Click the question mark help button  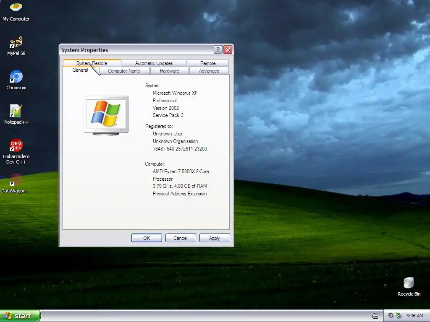click(x=218, y=49)
